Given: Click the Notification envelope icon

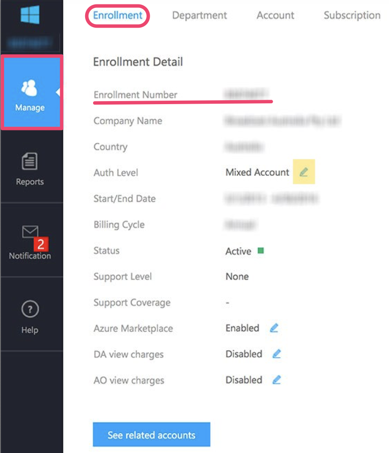Looking at the screenshot, I should coord(30,232).
